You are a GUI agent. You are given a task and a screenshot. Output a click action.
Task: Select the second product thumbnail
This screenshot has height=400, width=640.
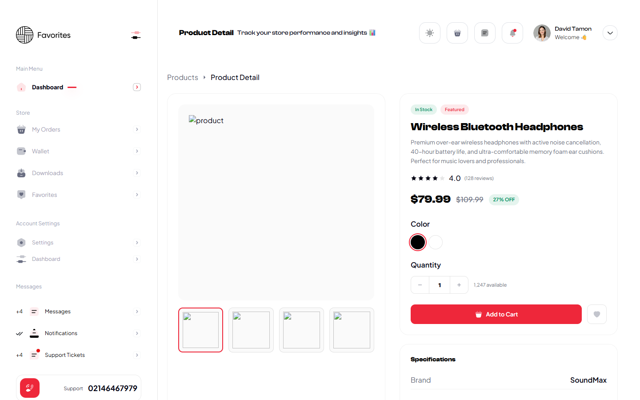click(251, 330)
